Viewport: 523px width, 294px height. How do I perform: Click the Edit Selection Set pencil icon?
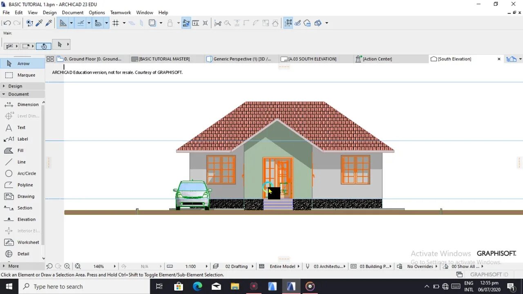298,23
